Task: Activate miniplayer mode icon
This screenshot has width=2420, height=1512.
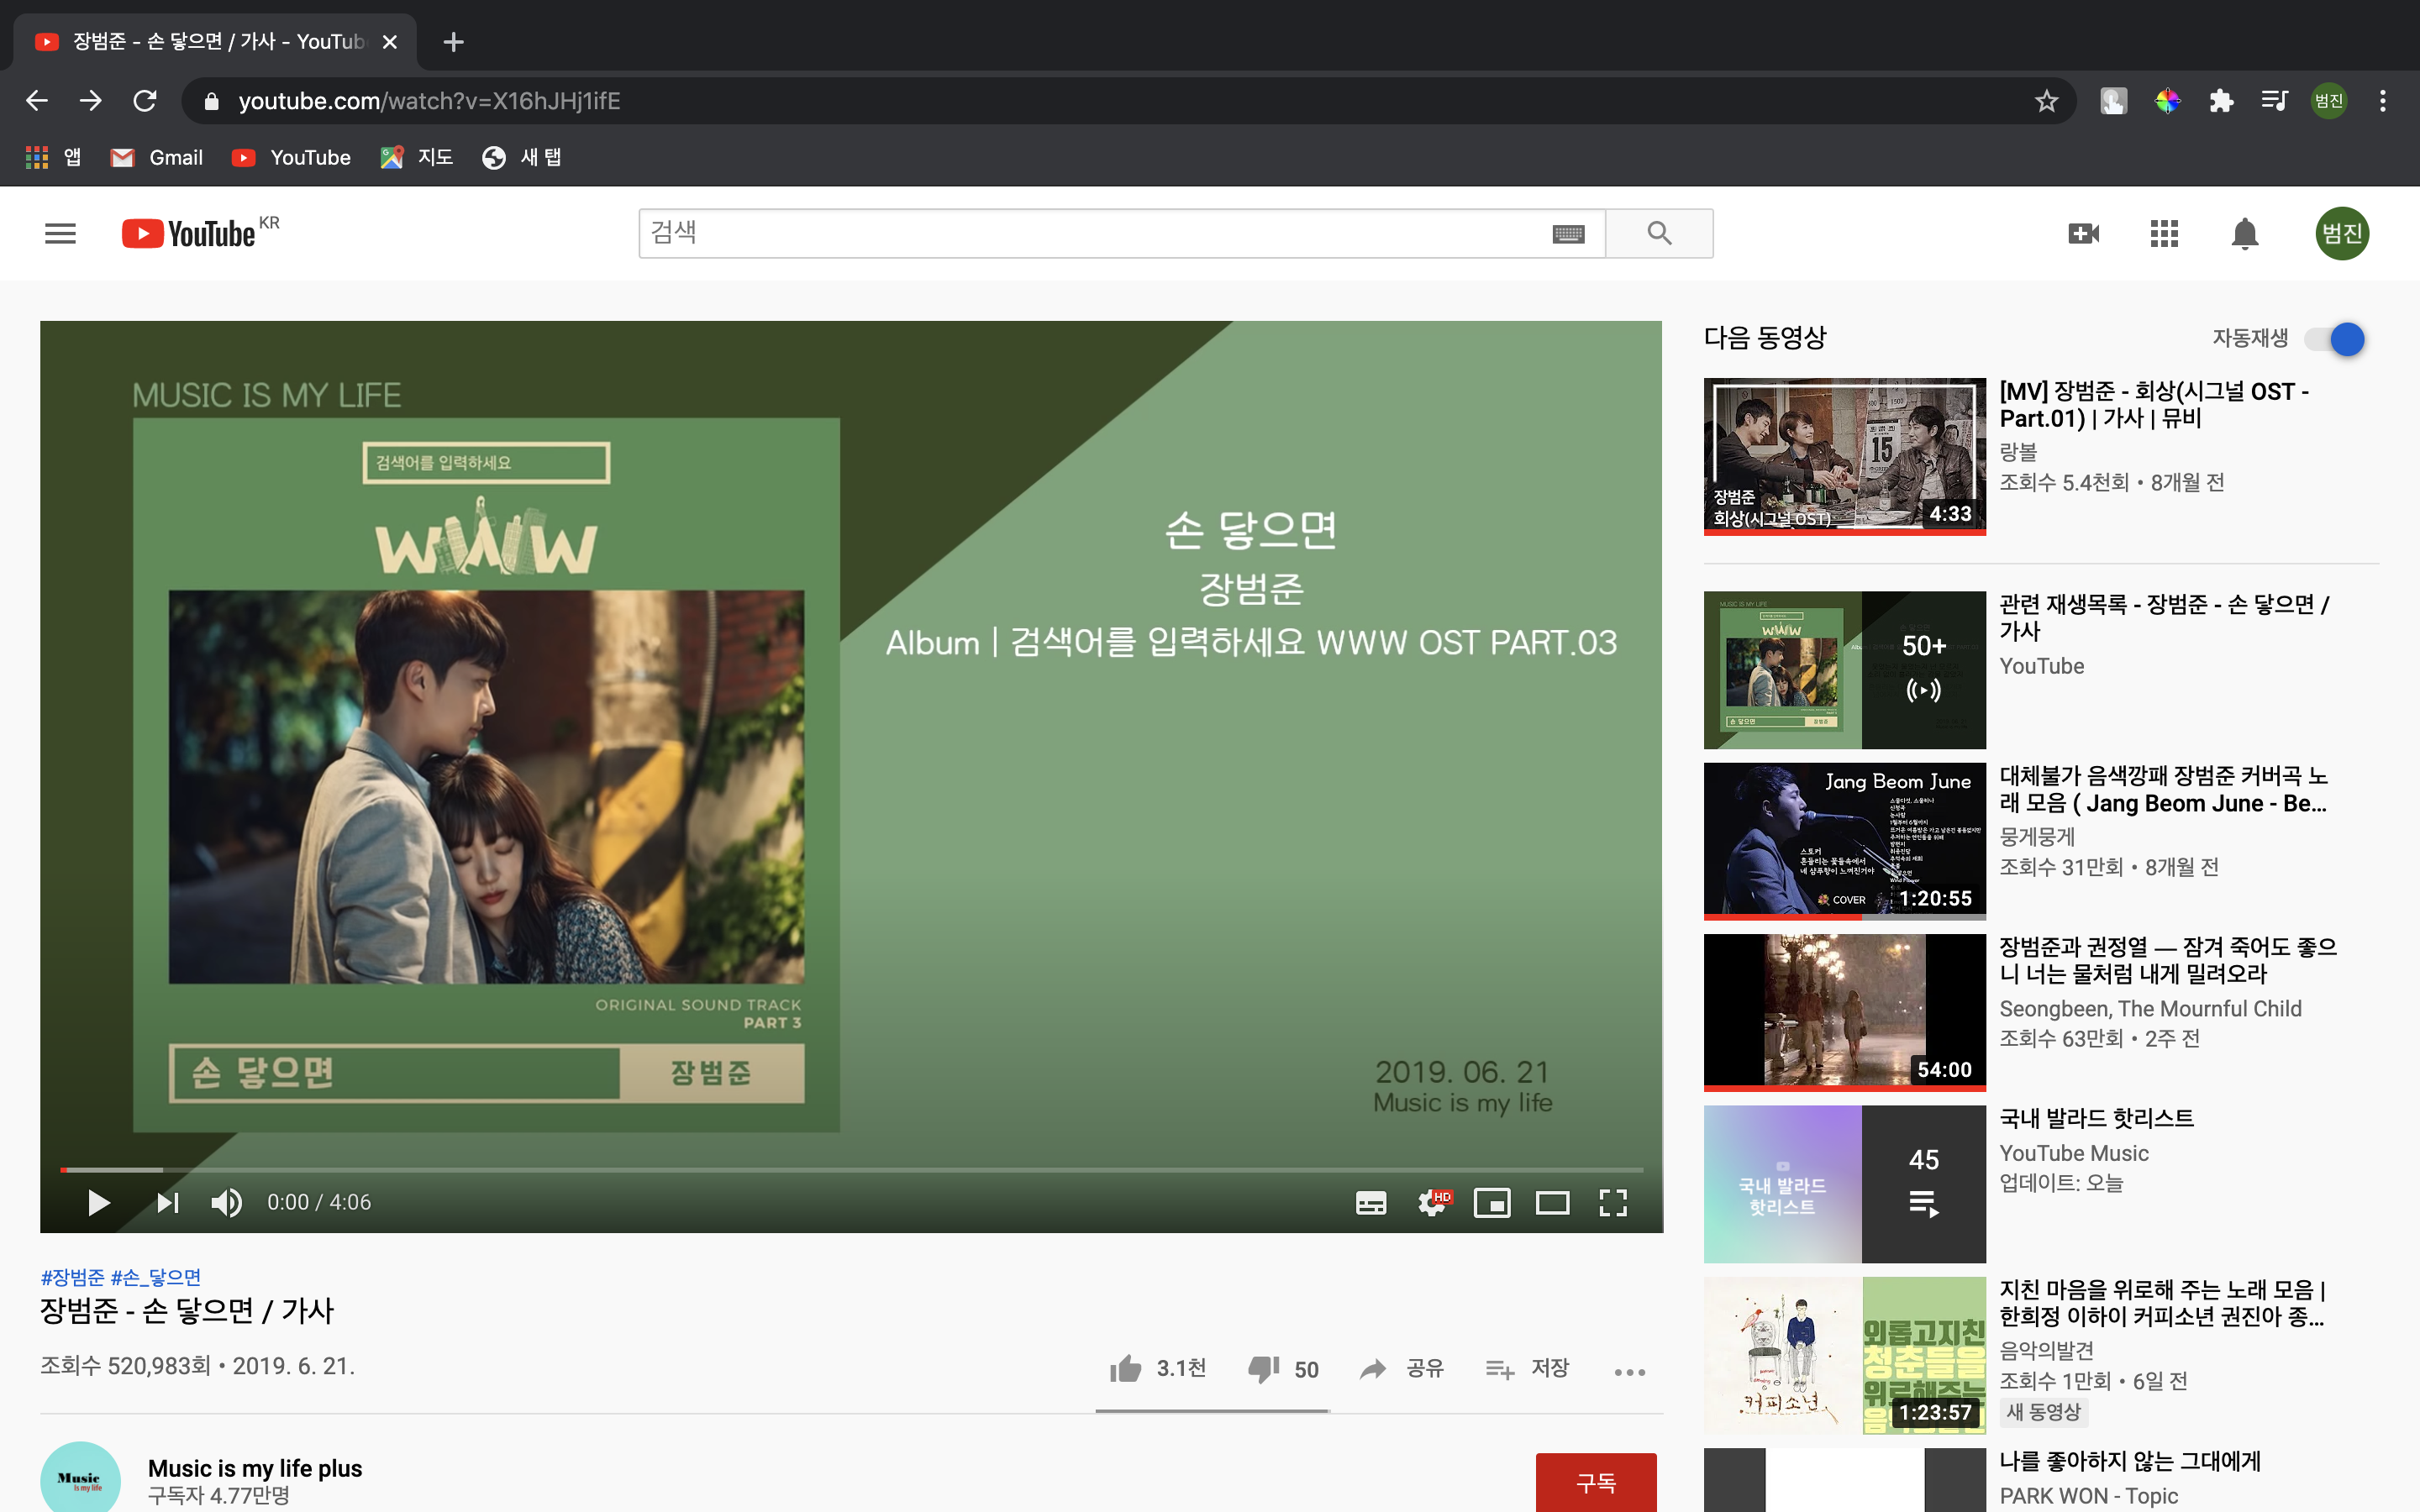Action: 1491,1202
